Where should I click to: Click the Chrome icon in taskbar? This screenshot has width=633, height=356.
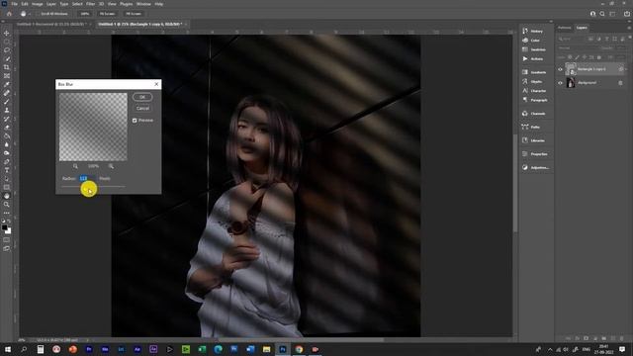point(299,349)
